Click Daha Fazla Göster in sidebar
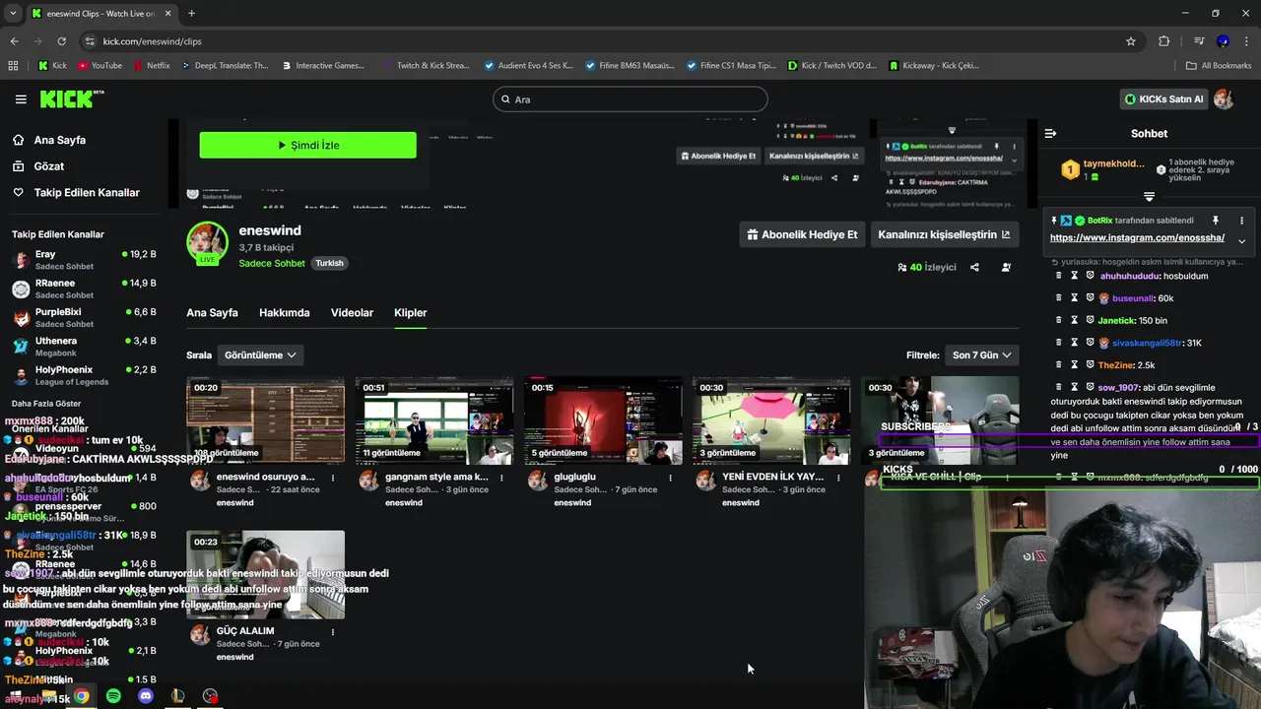Screen dimensions: 1261x709 click(x=46, y=404)
